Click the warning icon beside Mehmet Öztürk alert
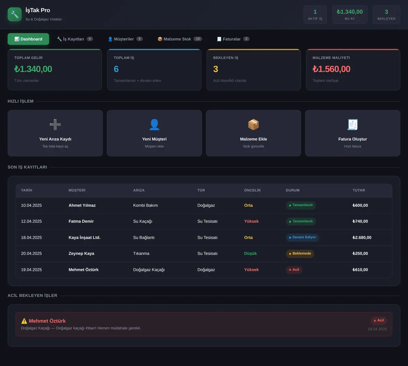The width and height of the screenshot is (408, 366). click(24, 321)
